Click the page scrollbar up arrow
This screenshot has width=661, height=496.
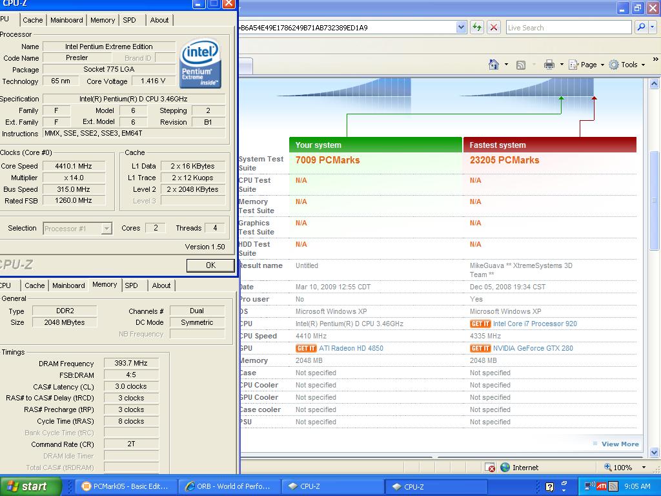pyautogui.click(x=654, y=83)
